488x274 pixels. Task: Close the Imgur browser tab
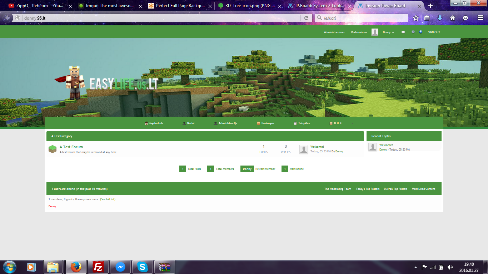140,6
